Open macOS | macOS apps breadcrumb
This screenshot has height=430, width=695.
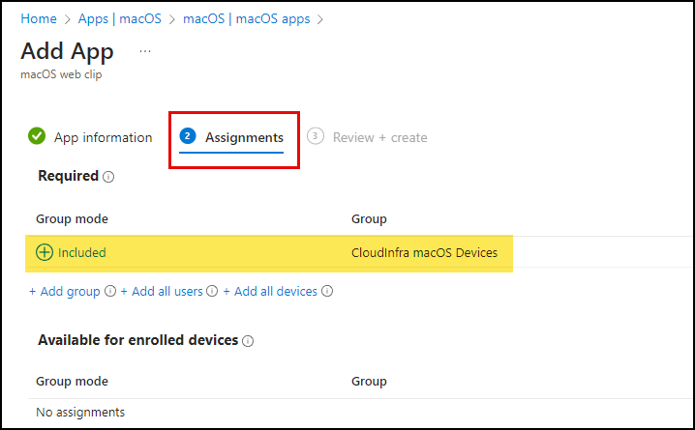(x=247, y=18)
